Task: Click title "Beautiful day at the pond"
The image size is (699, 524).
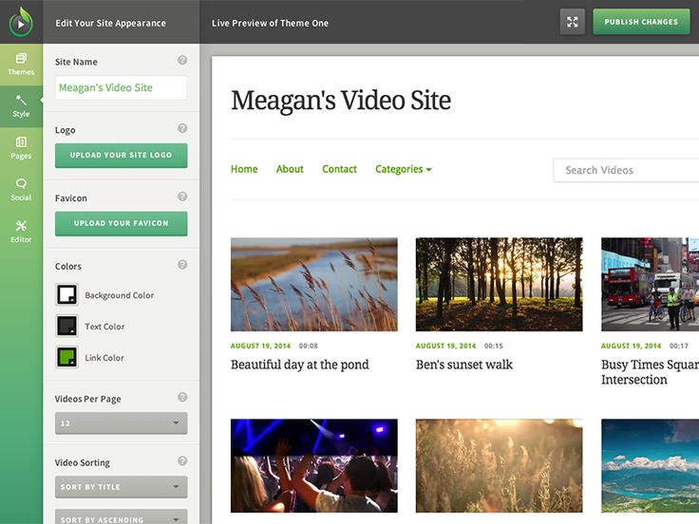Action: click(x=299, y=365)
